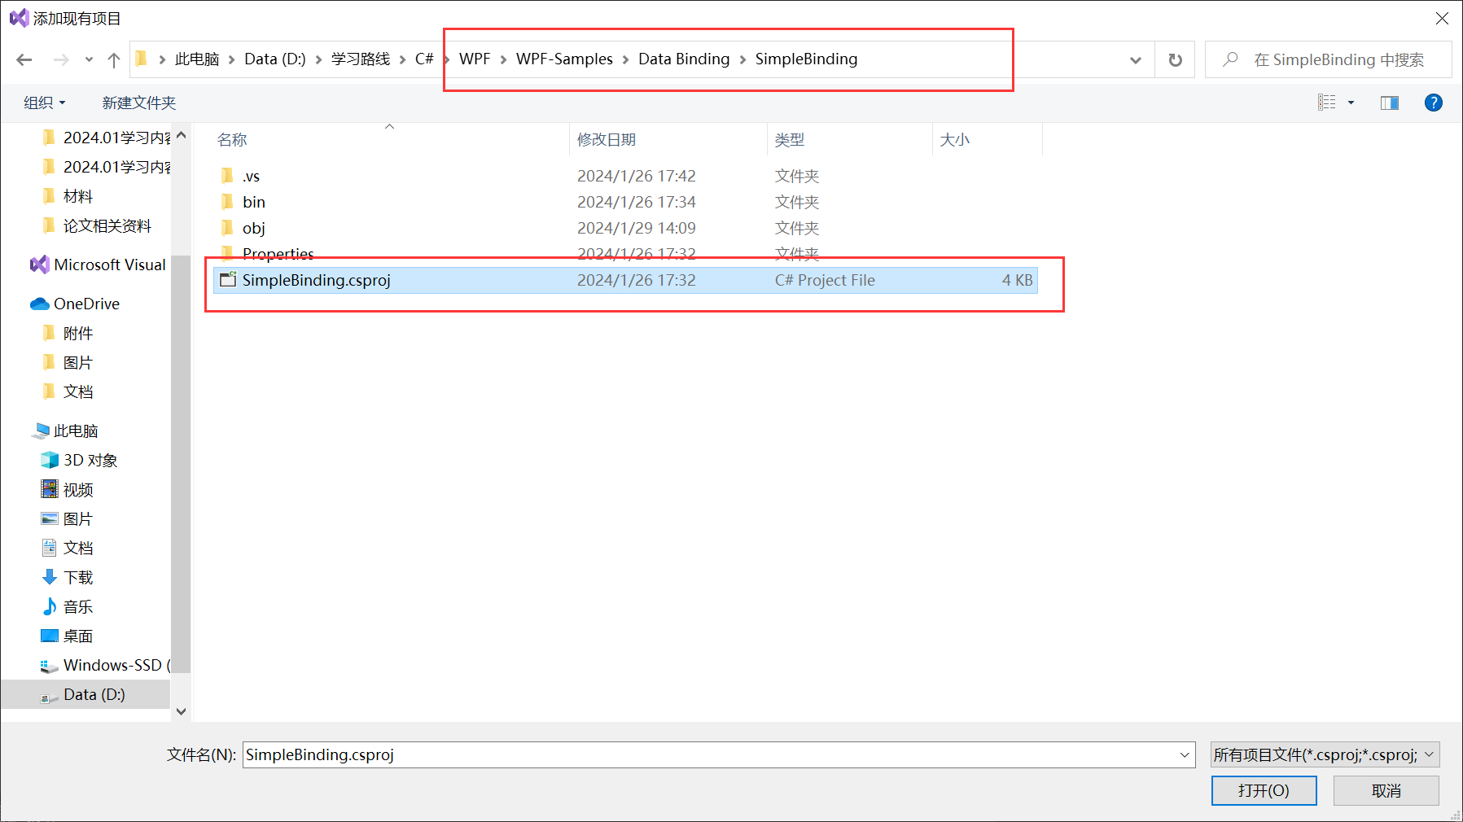Image resolution: width=1463 pixels, height=822 pixels.
Task: Open 桌面 in sidebar
Action: [x=78, y=636]
